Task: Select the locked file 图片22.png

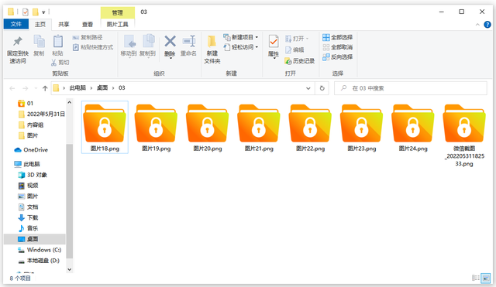Action: point(310,127)
